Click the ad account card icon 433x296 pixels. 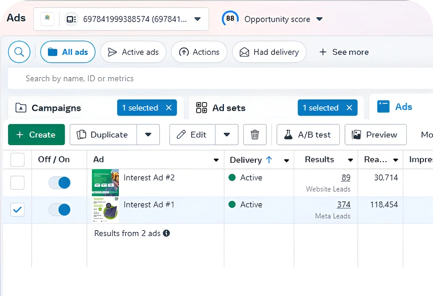71,19
